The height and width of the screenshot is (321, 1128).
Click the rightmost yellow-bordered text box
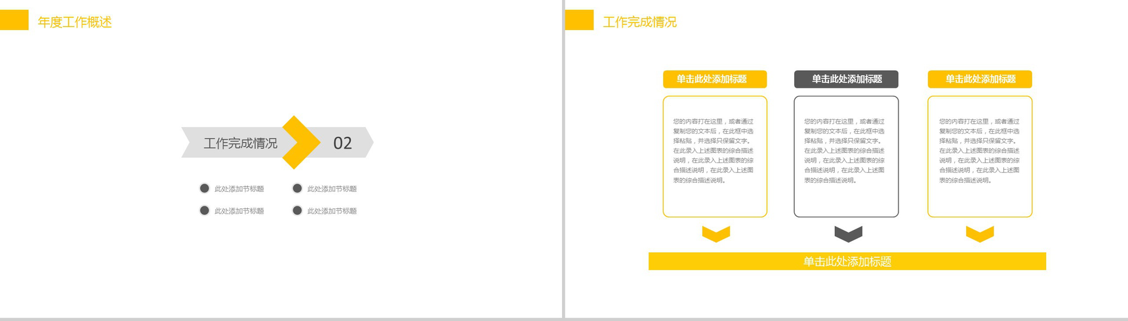click(980, 157)
